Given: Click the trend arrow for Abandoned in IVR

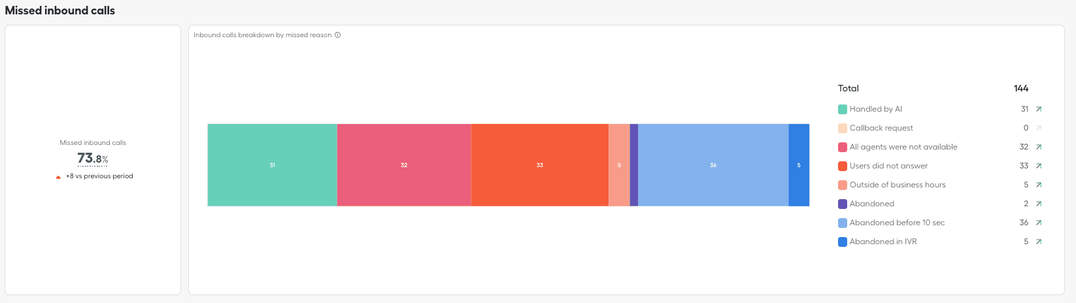Looking at the screenshot, I should [1039, 242].
